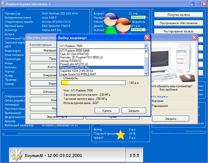Click the Жесткий диск component button
208x163 pixels.
click(x=43, y=67)
